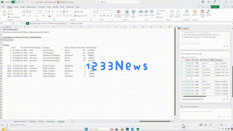This screenshot has width=233, height=131.
Task: Click the Excel icon in Windows taskbar
Action: tap(138, 129)
